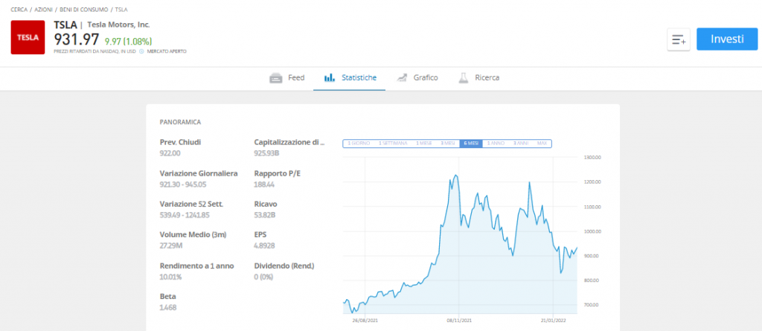This screenshot has height=331, width=762.
Task: Click the Statistiche bar chart icon
Action: (330, 78)
